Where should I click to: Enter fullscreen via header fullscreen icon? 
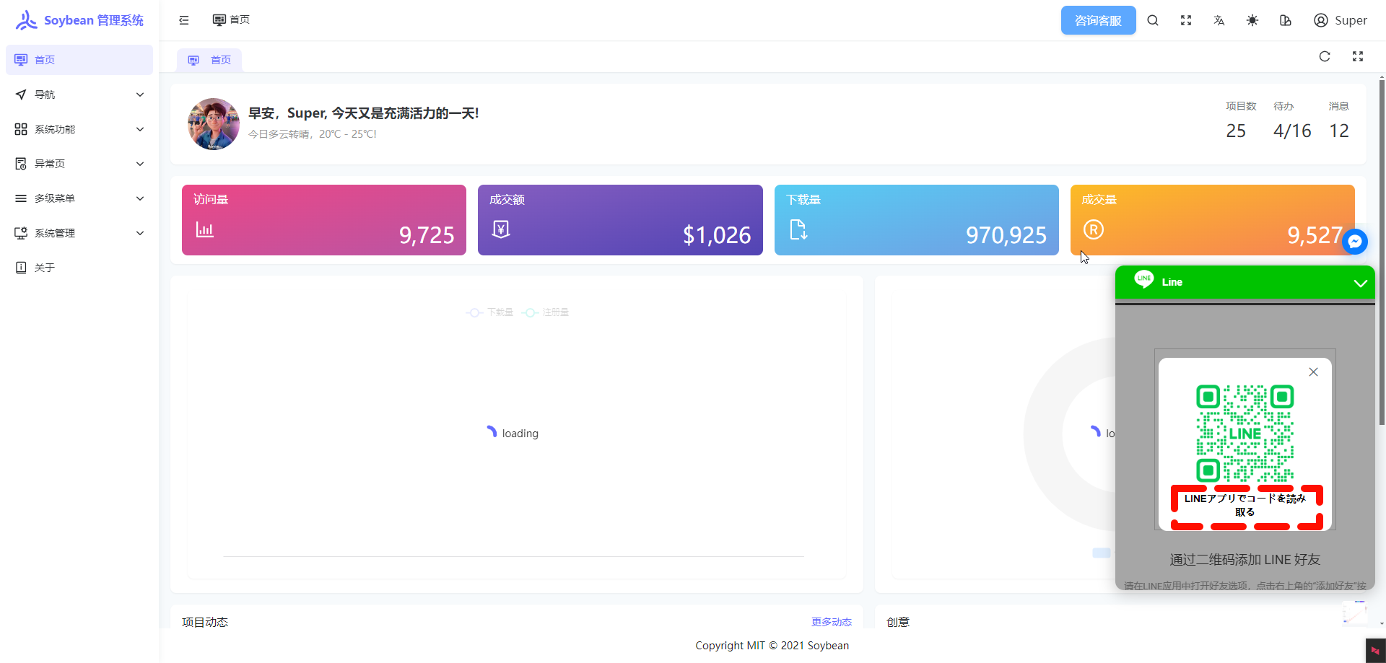point(1186,20)
